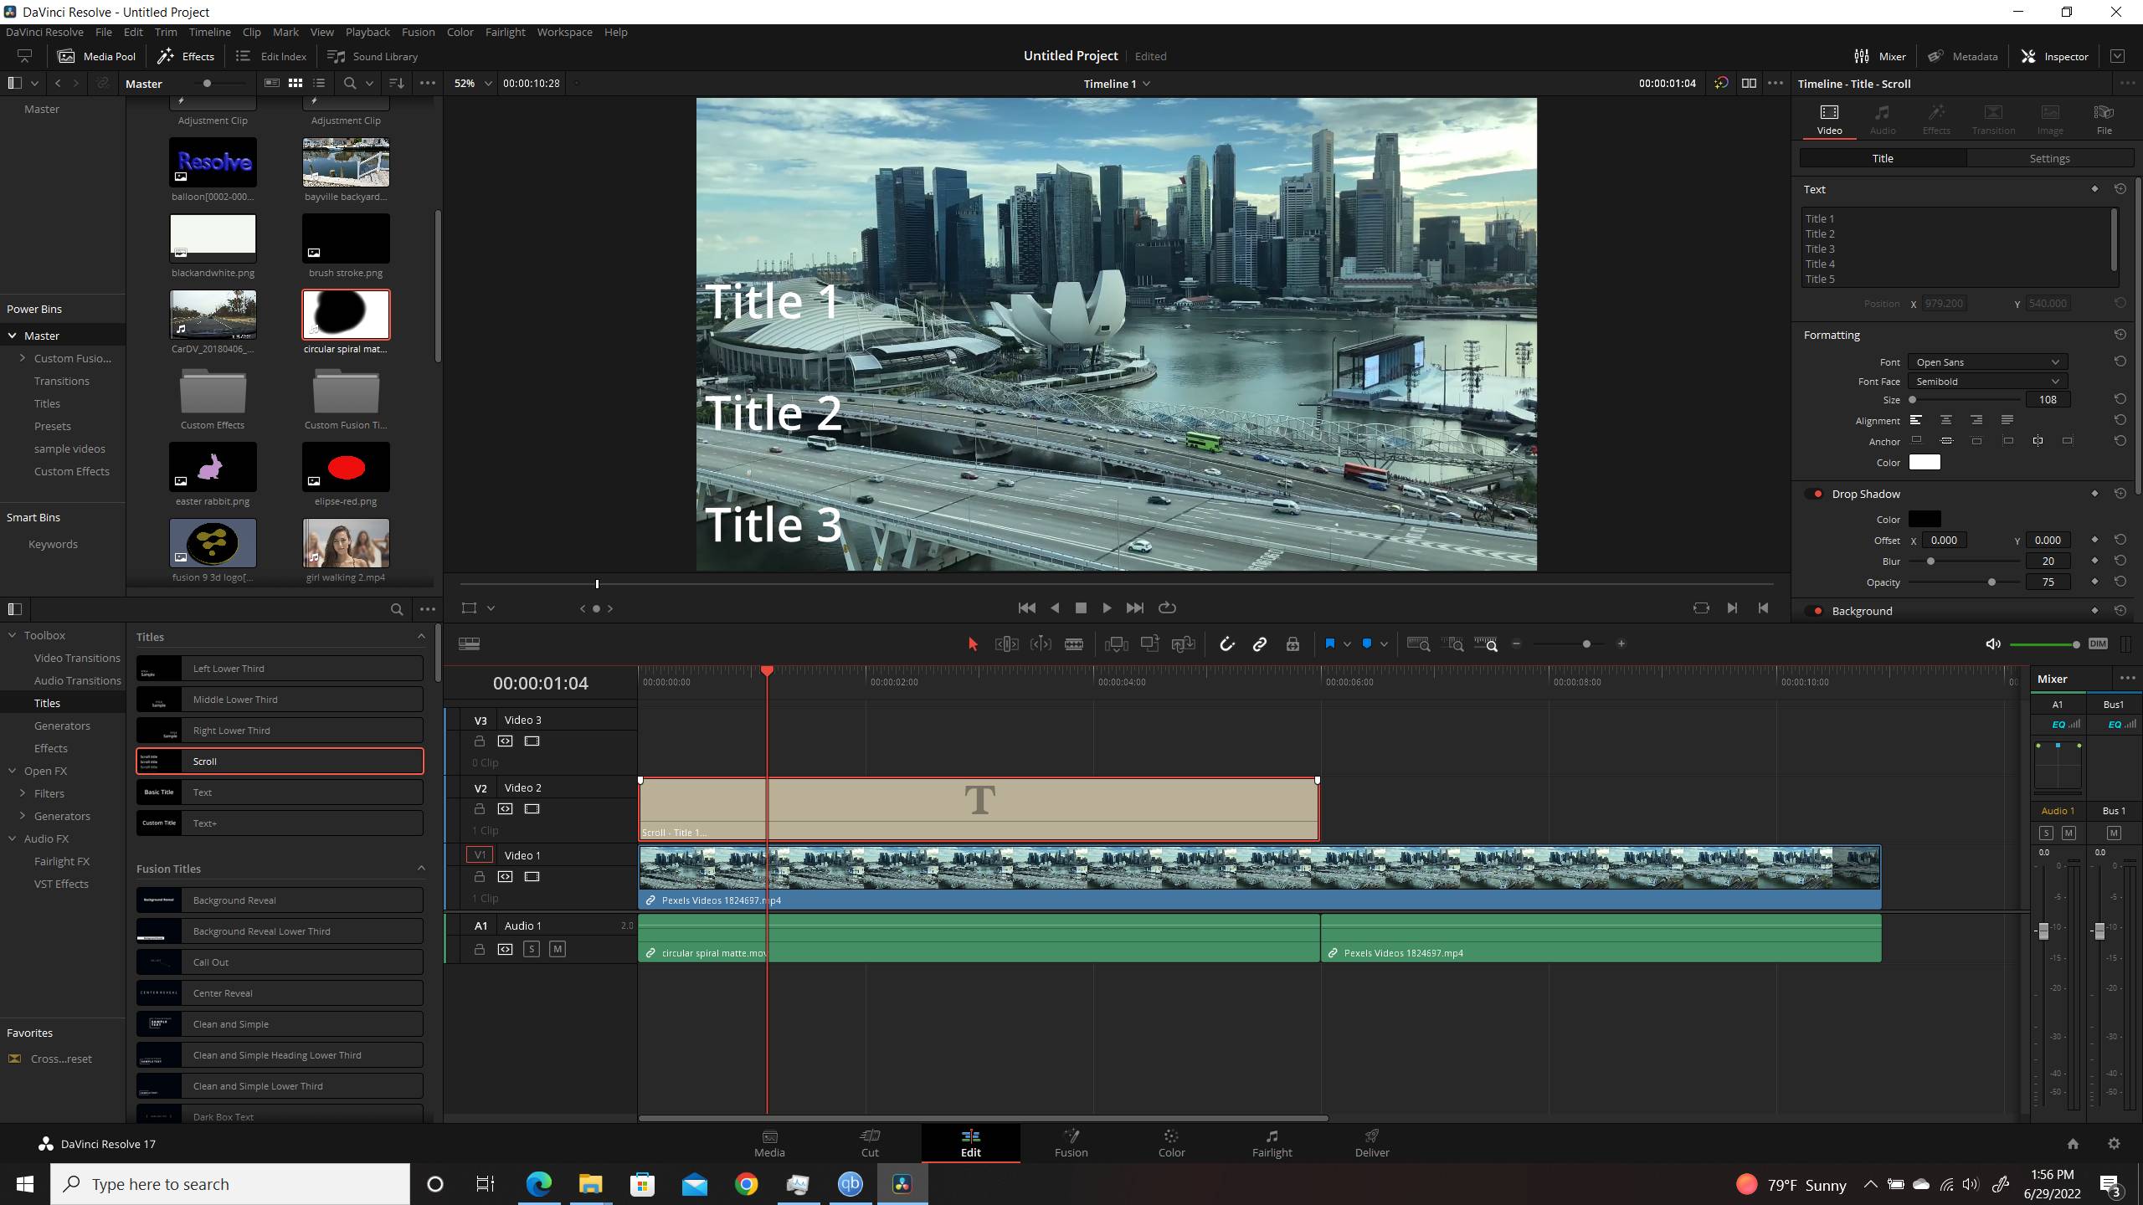Jump to last frame of timeline
The height and width of the screenshot is (1205, 2143).
click(x=1134, y=608)
